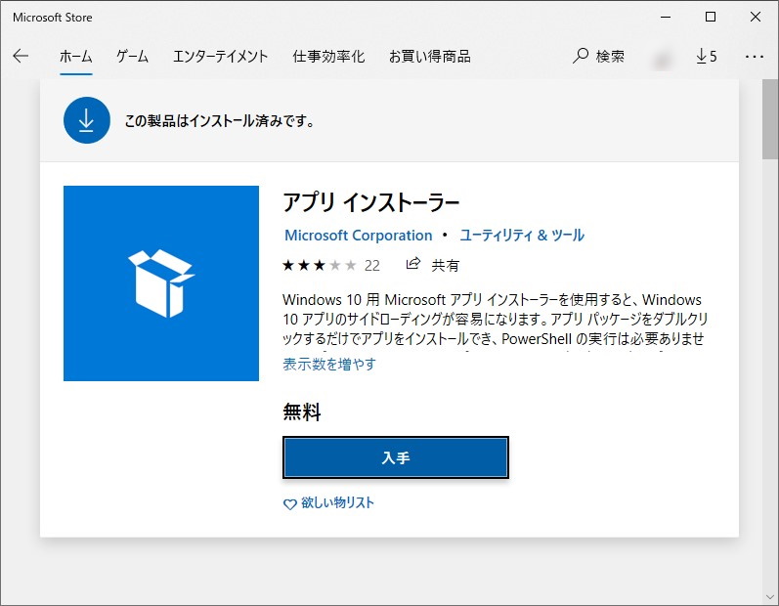
Task: Open the three-dot more options menu
Action: 755,57
